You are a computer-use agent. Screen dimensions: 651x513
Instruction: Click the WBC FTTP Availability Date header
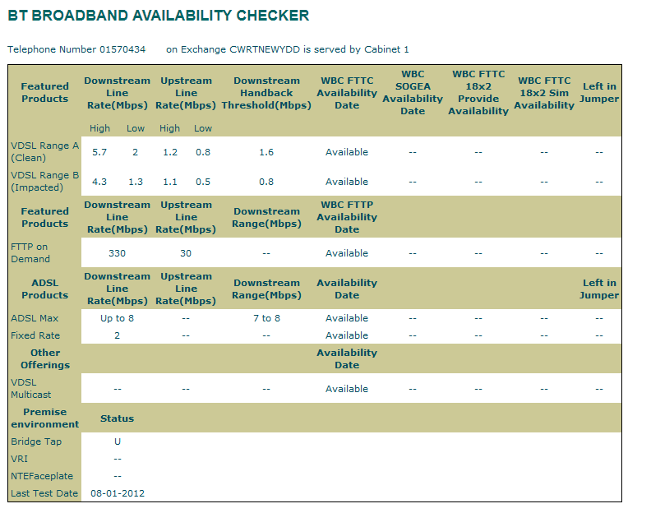(347, 217)
